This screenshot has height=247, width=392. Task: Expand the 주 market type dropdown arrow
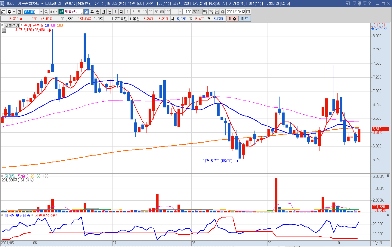(14, 12)
